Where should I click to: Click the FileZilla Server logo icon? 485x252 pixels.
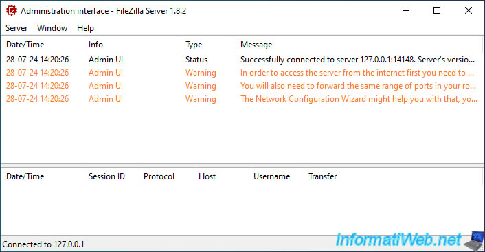tap(11, 10)
